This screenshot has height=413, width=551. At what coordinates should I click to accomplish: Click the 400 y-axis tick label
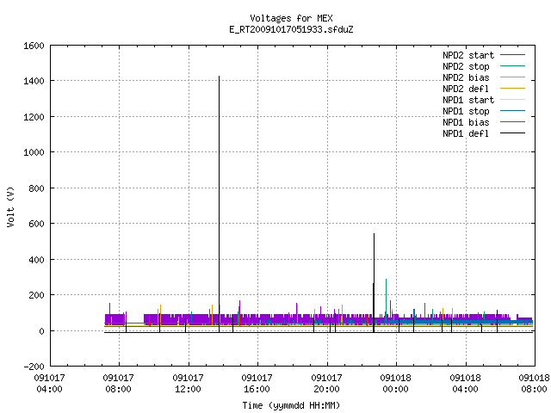[36, 260]
